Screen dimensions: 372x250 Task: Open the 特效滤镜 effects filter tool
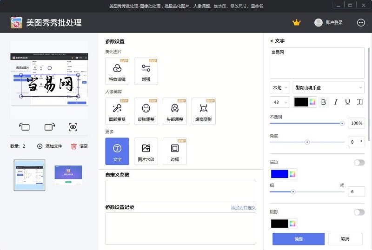point(117,71)
